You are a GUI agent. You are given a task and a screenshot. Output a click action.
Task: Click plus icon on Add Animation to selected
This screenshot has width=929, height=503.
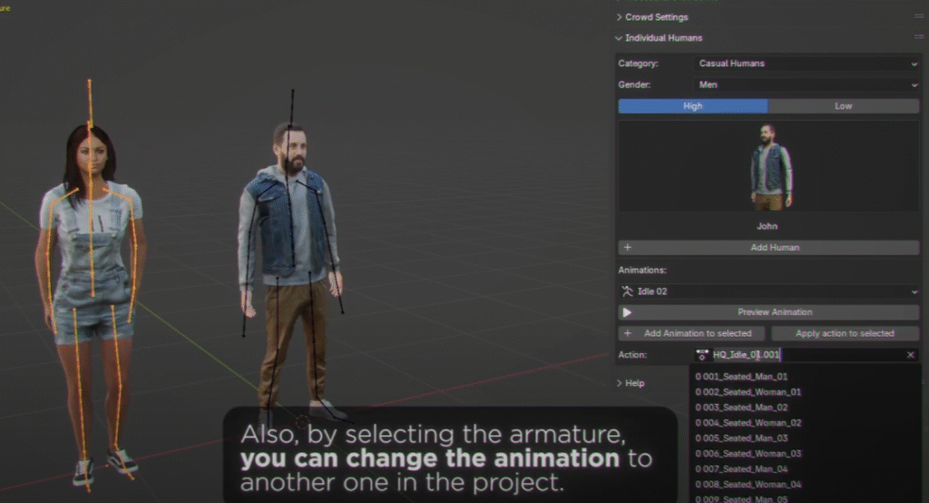click(x=627, y=333)
